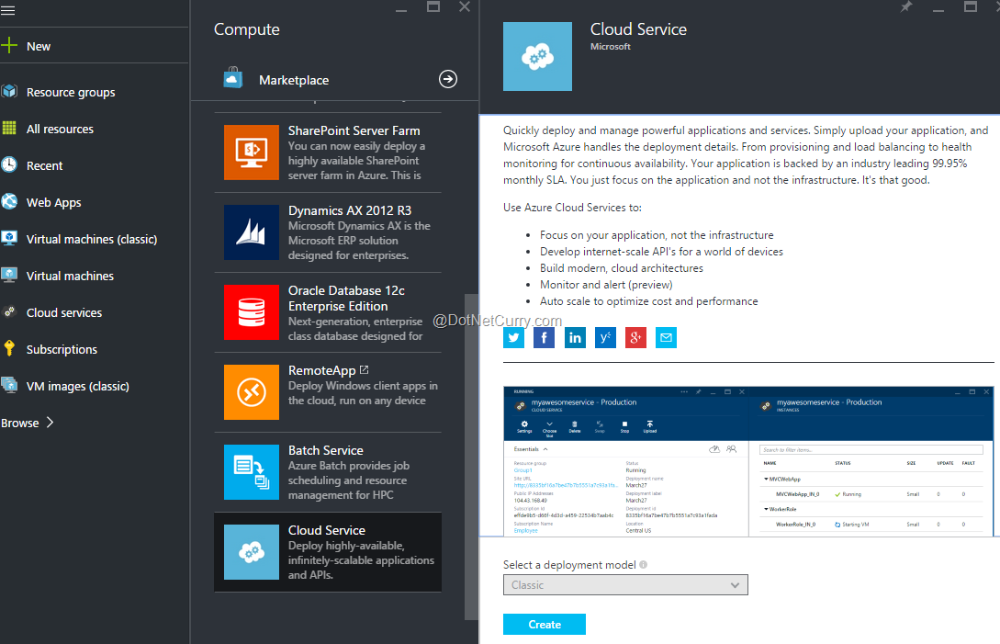
Task: Expand Browse chevron in sidebar
Action: pyautogui.click(x=51, y=422)
